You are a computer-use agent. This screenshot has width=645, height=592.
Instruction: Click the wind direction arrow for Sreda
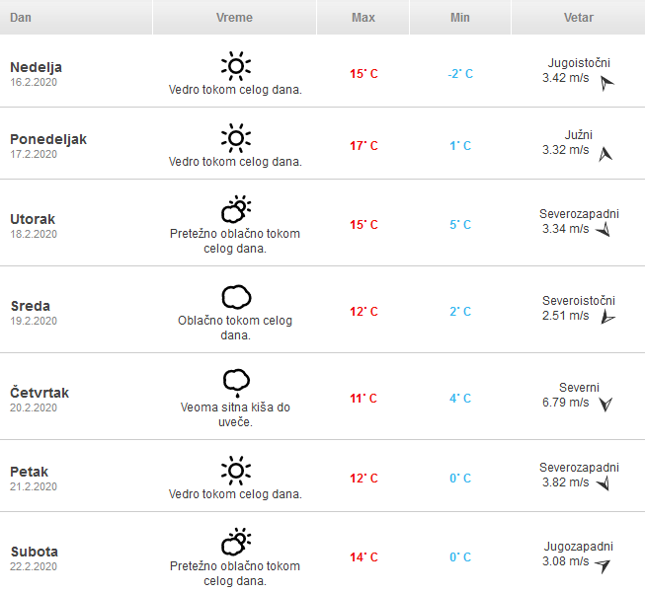coord(606,317)
